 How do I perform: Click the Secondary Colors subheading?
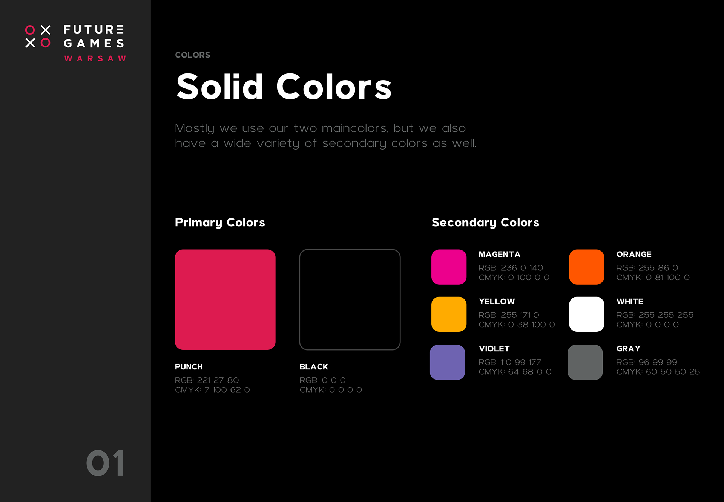(x=485, y=223)
